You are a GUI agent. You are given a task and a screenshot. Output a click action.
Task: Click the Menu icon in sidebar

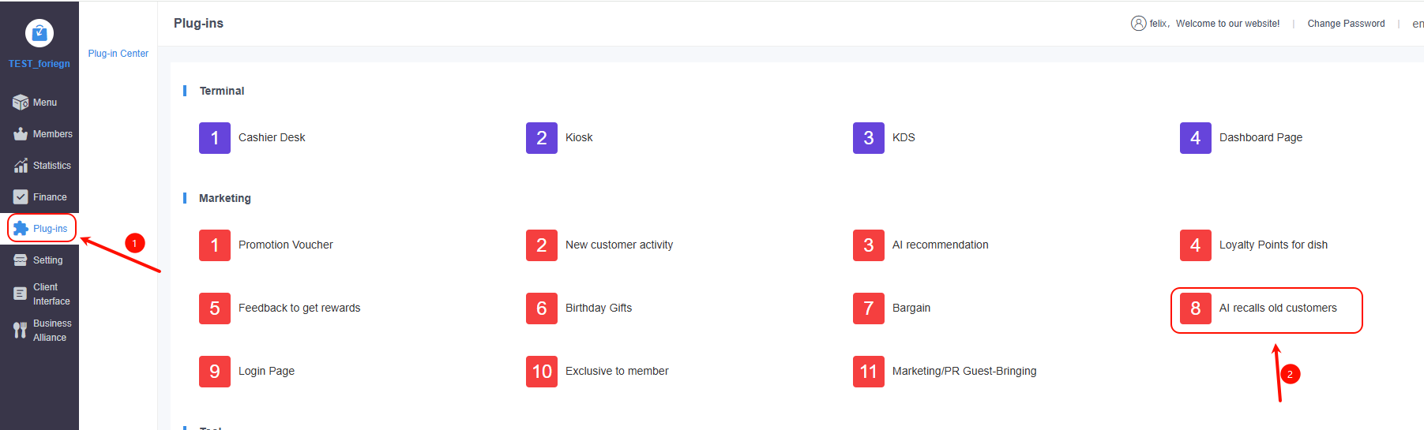[21, 103]
